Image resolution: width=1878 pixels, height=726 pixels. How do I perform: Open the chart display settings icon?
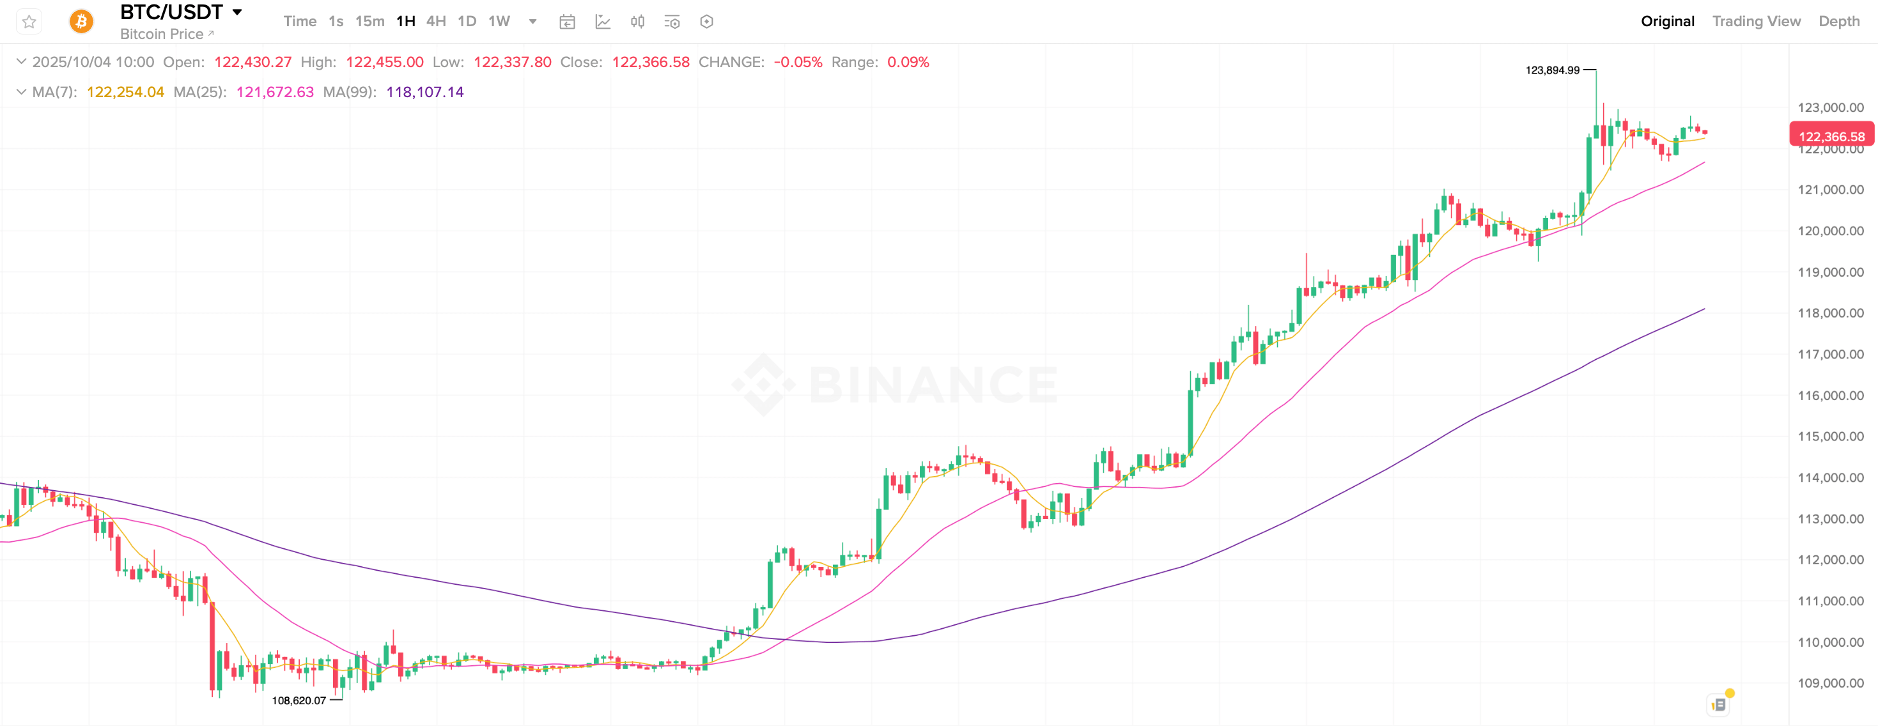pos(672,22)
